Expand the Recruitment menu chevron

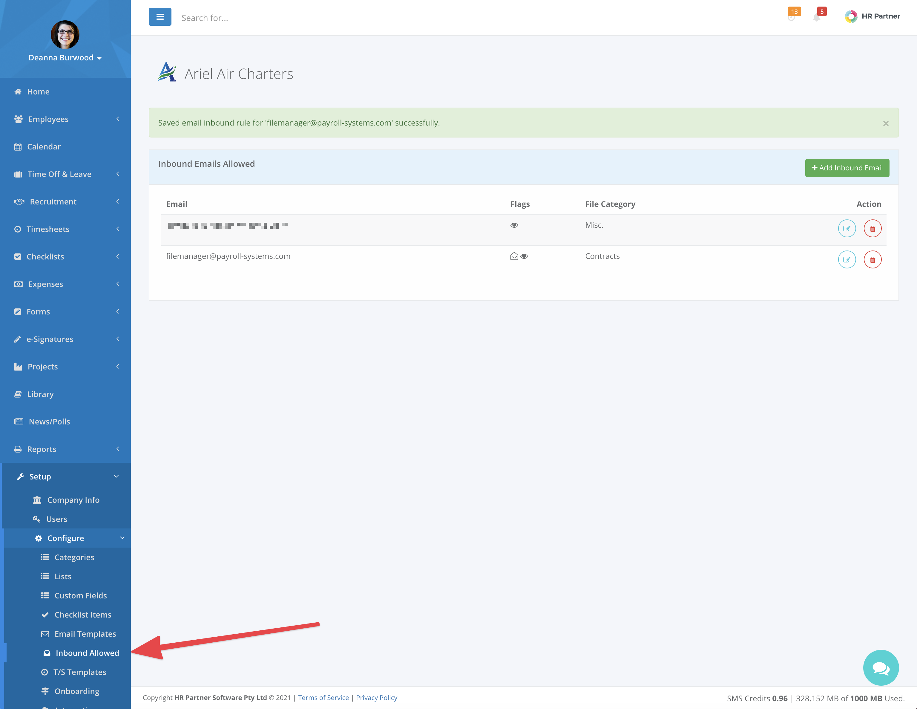click(118, 201)
